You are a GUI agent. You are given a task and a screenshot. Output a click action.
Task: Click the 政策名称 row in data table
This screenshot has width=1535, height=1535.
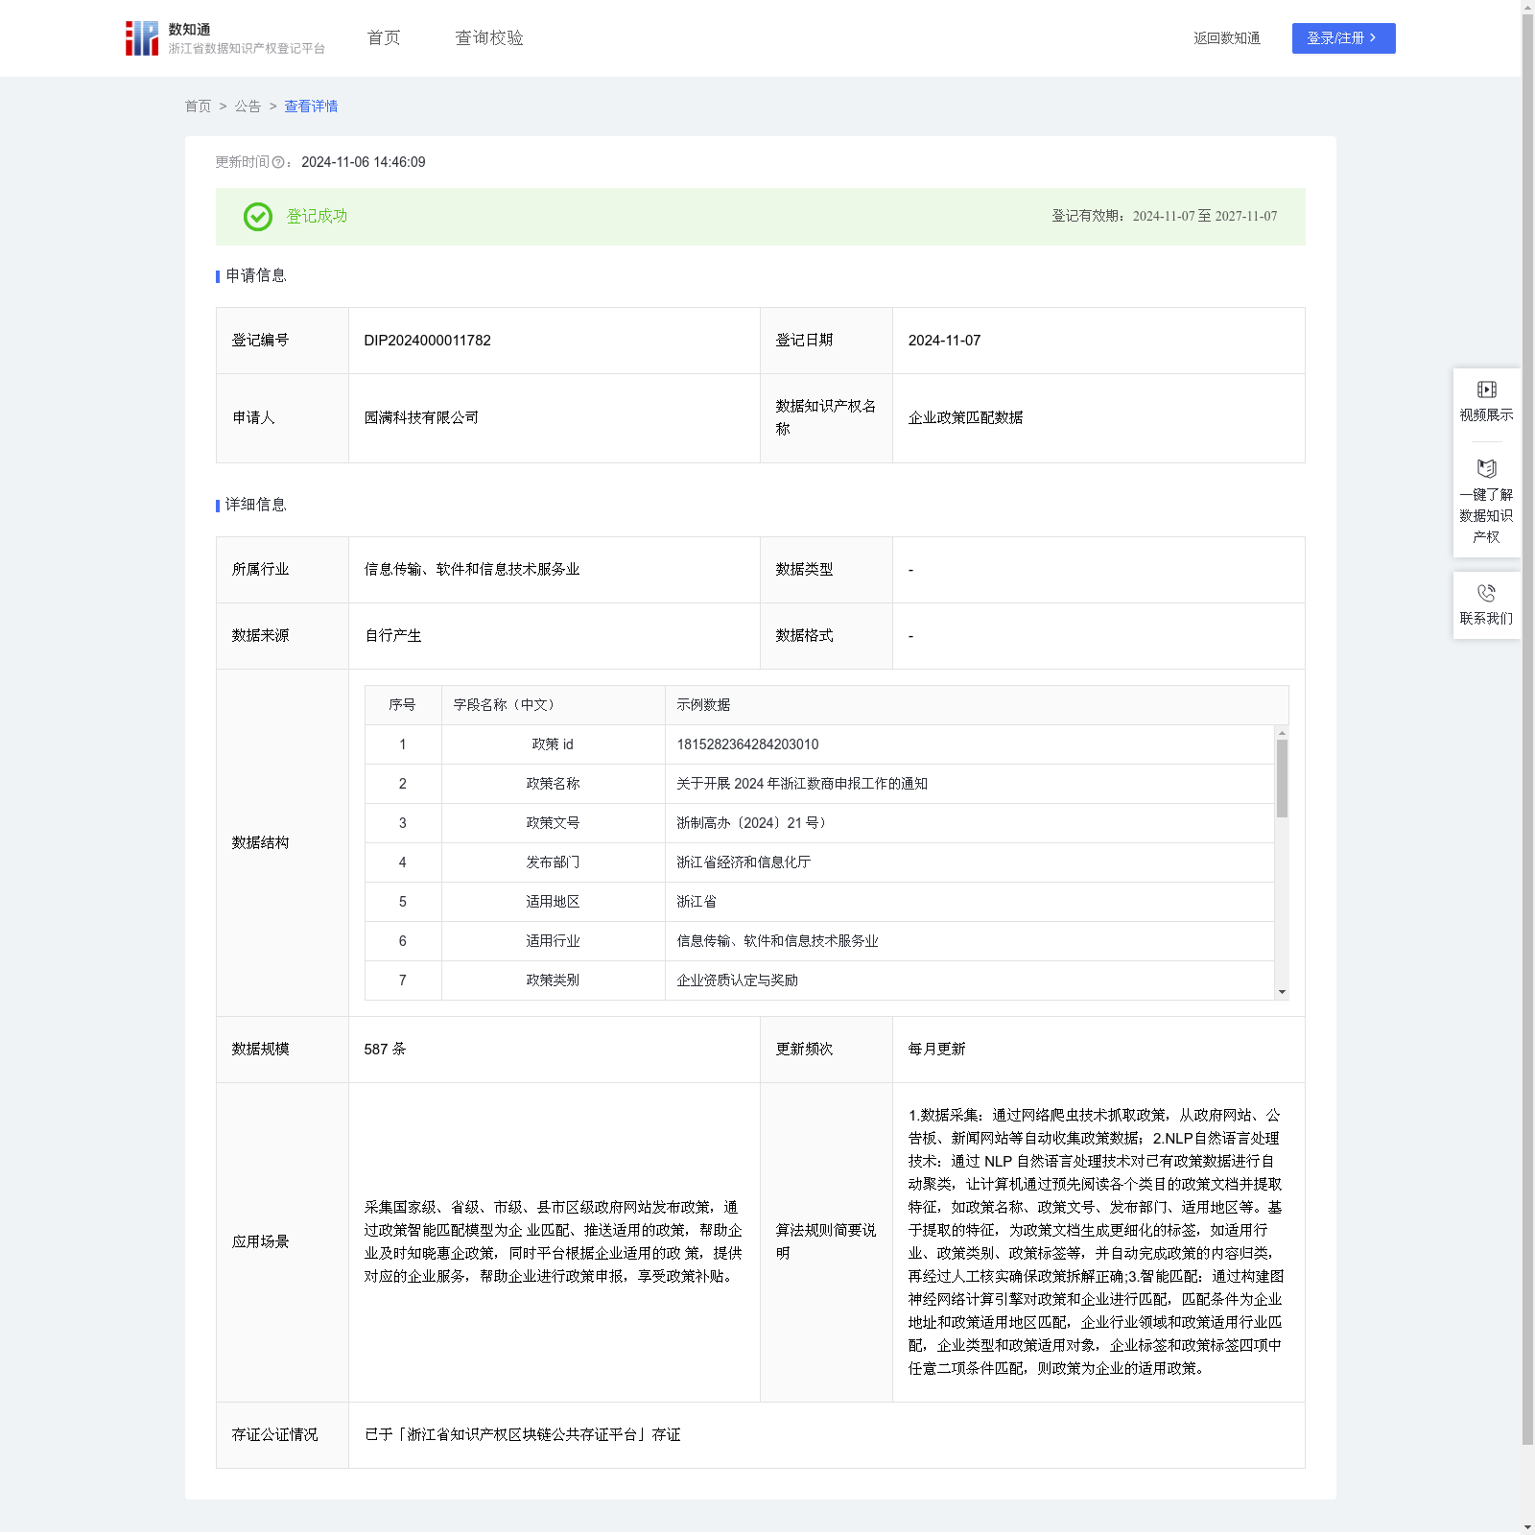click(x=553, y=784)
